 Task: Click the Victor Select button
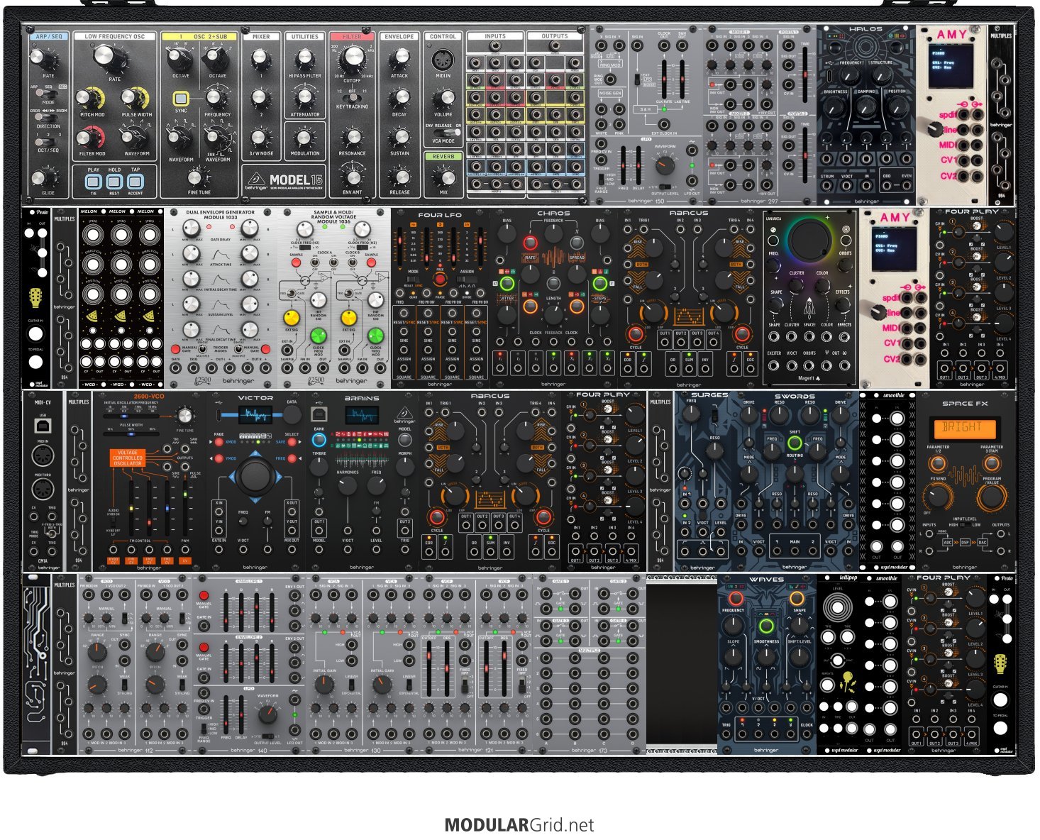[x=291, y=441]
